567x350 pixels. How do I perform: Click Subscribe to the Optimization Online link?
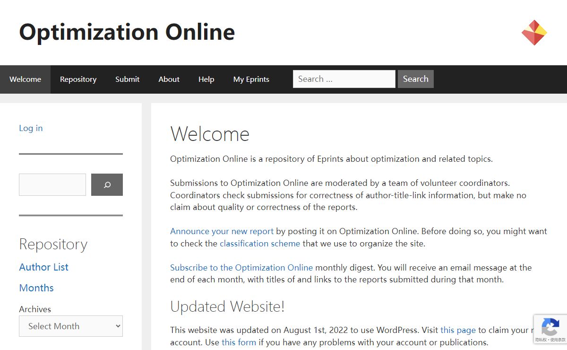(241, 268)
